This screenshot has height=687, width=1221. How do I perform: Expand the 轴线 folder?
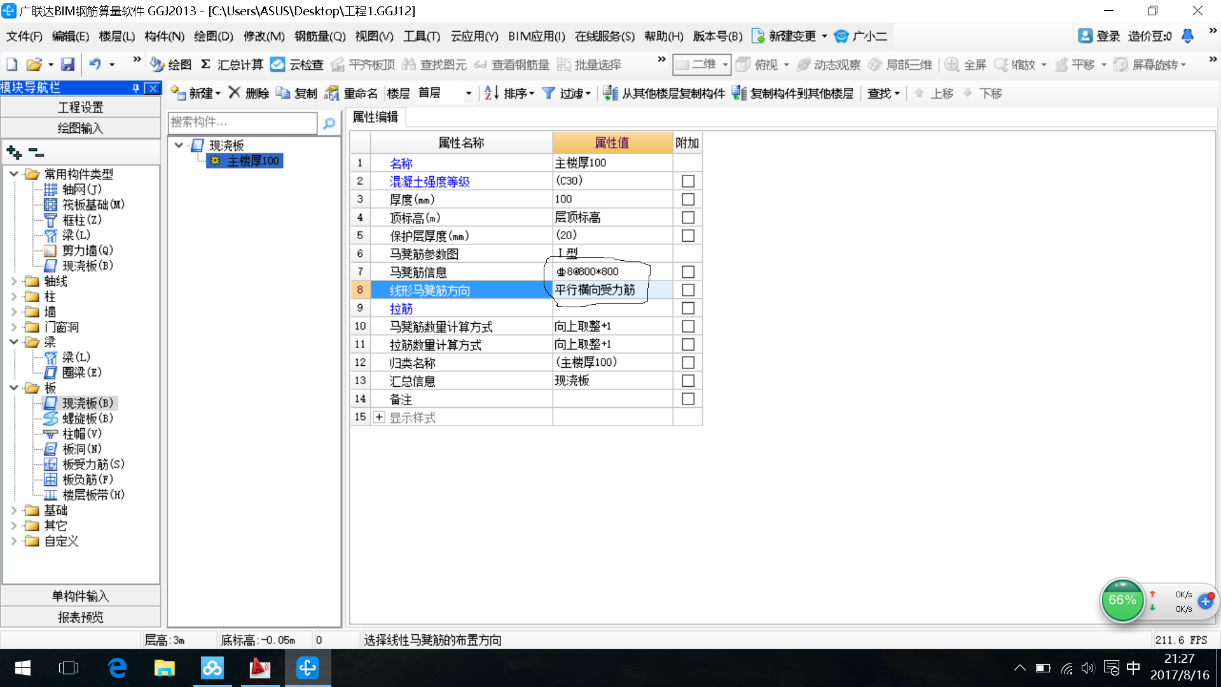(14, 281)
